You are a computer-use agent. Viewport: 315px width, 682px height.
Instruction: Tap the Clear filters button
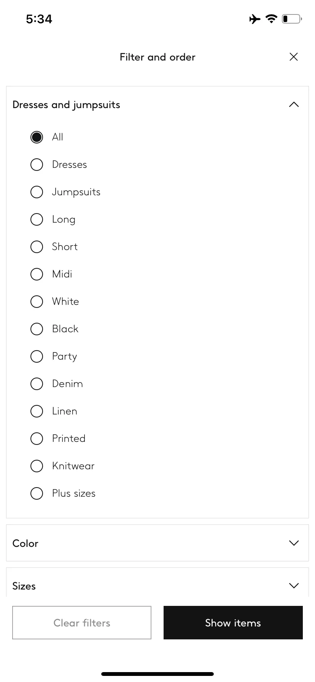[82, 623]
